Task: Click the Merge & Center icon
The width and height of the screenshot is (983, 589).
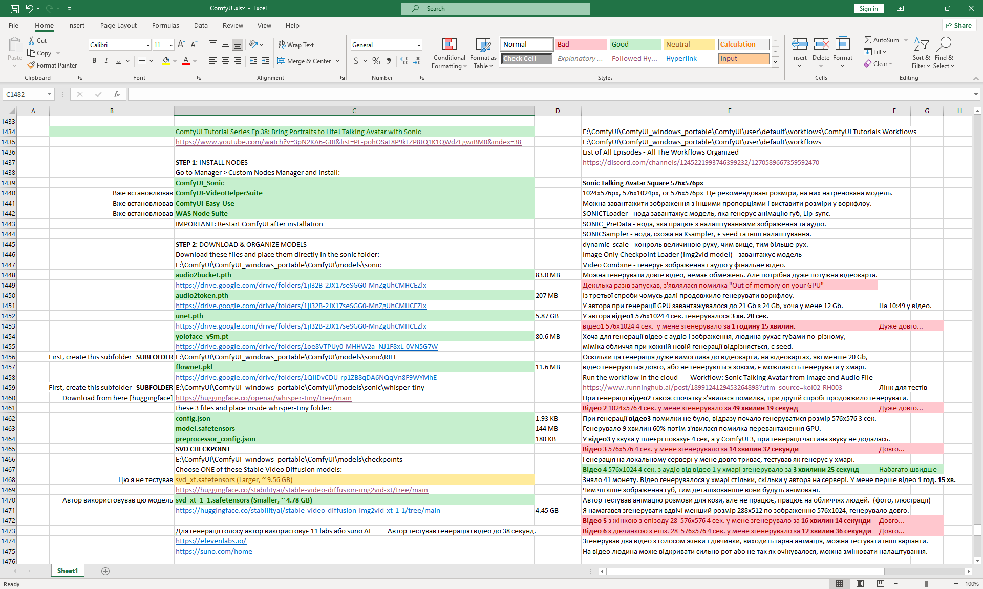Action: [x=282, y=61]
